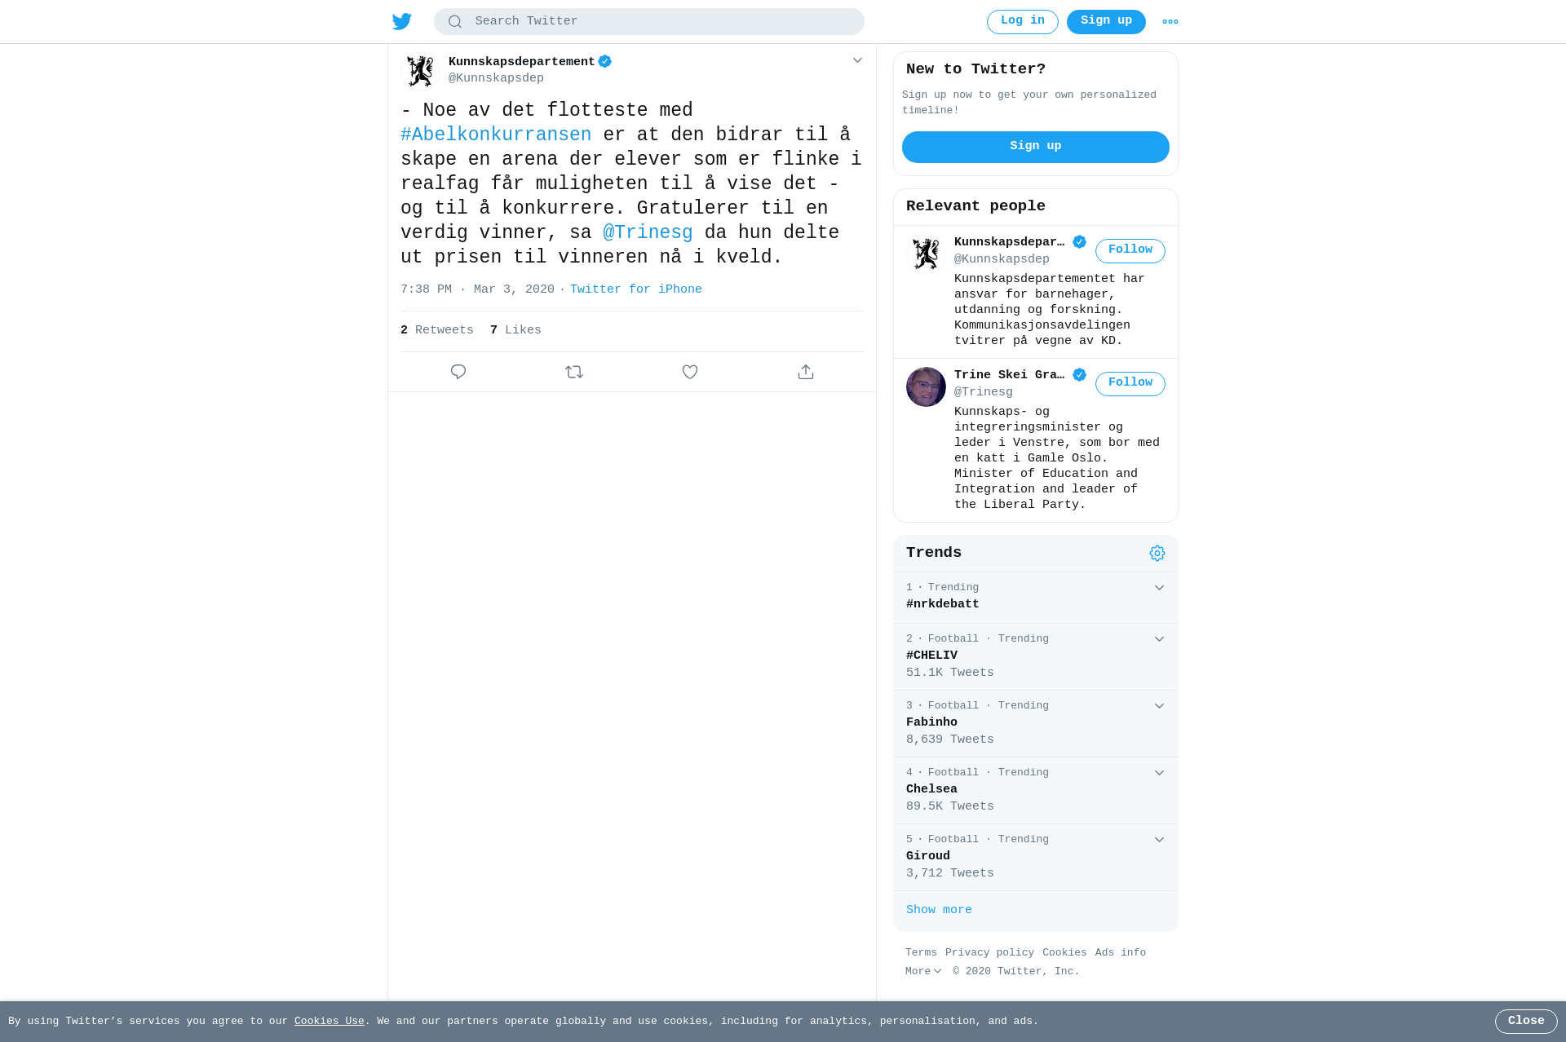Follow the @Trinesg account

coord(1130,384)
